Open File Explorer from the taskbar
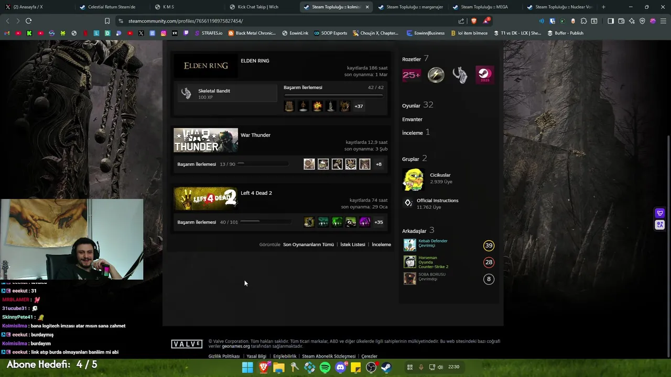 click(279, 368)
